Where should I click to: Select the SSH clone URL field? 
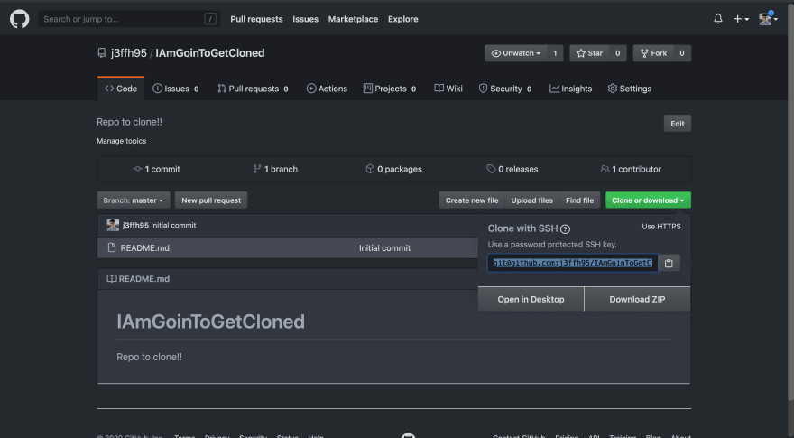[x=573, y=263]
